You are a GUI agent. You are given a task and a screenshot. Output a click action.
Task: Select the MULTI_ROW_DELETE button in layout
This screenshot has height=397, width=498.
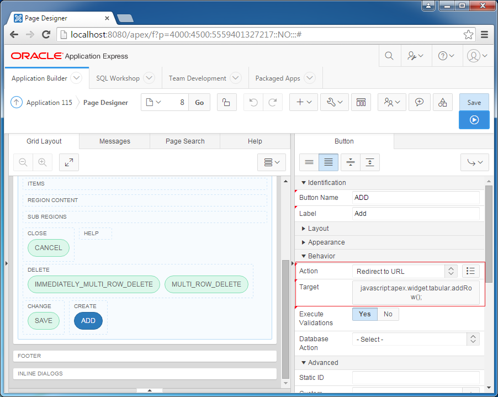[206, 284]
